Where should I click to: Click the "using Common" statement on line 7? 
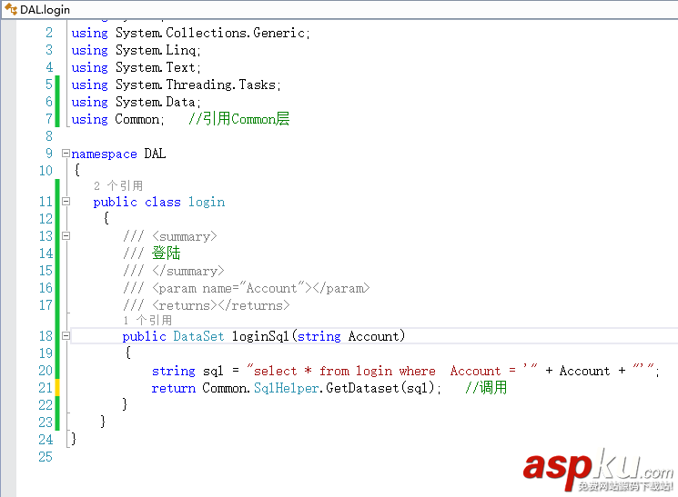pyautogui.click(x=117, y=119)
